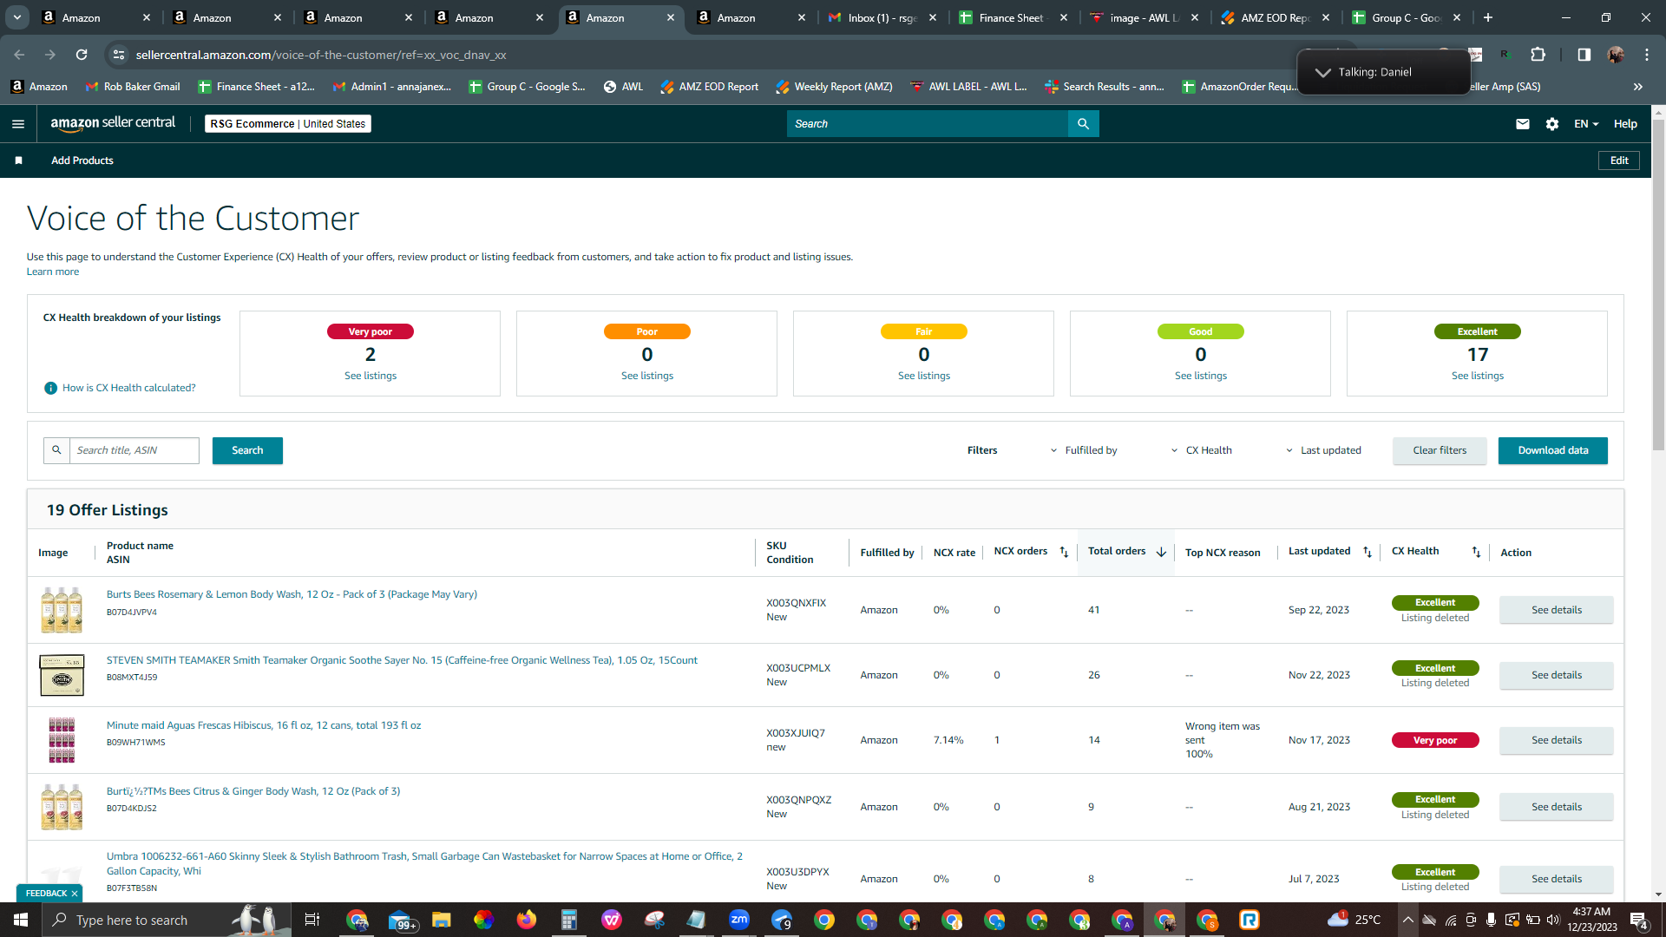Open the Chrome three-dot menu
The image size is (1666, 937).
click(x=1647, y=55)
